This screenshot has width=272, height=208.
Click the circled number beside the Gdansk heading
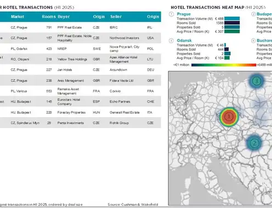(x=171, y=41)
